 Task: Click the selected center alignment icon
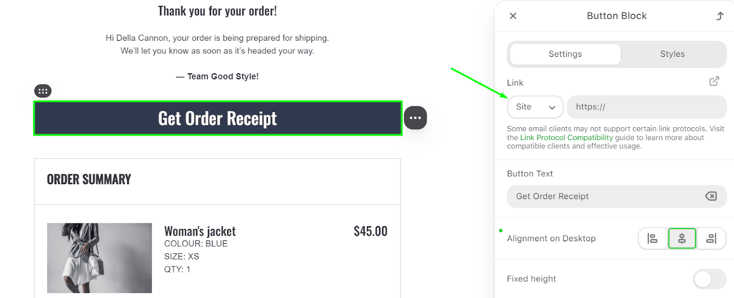point(682,238)
